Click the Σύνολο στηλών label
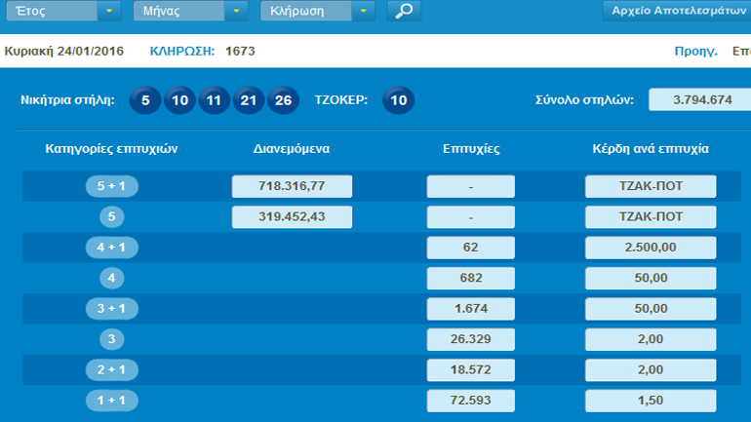 (584, 100)
